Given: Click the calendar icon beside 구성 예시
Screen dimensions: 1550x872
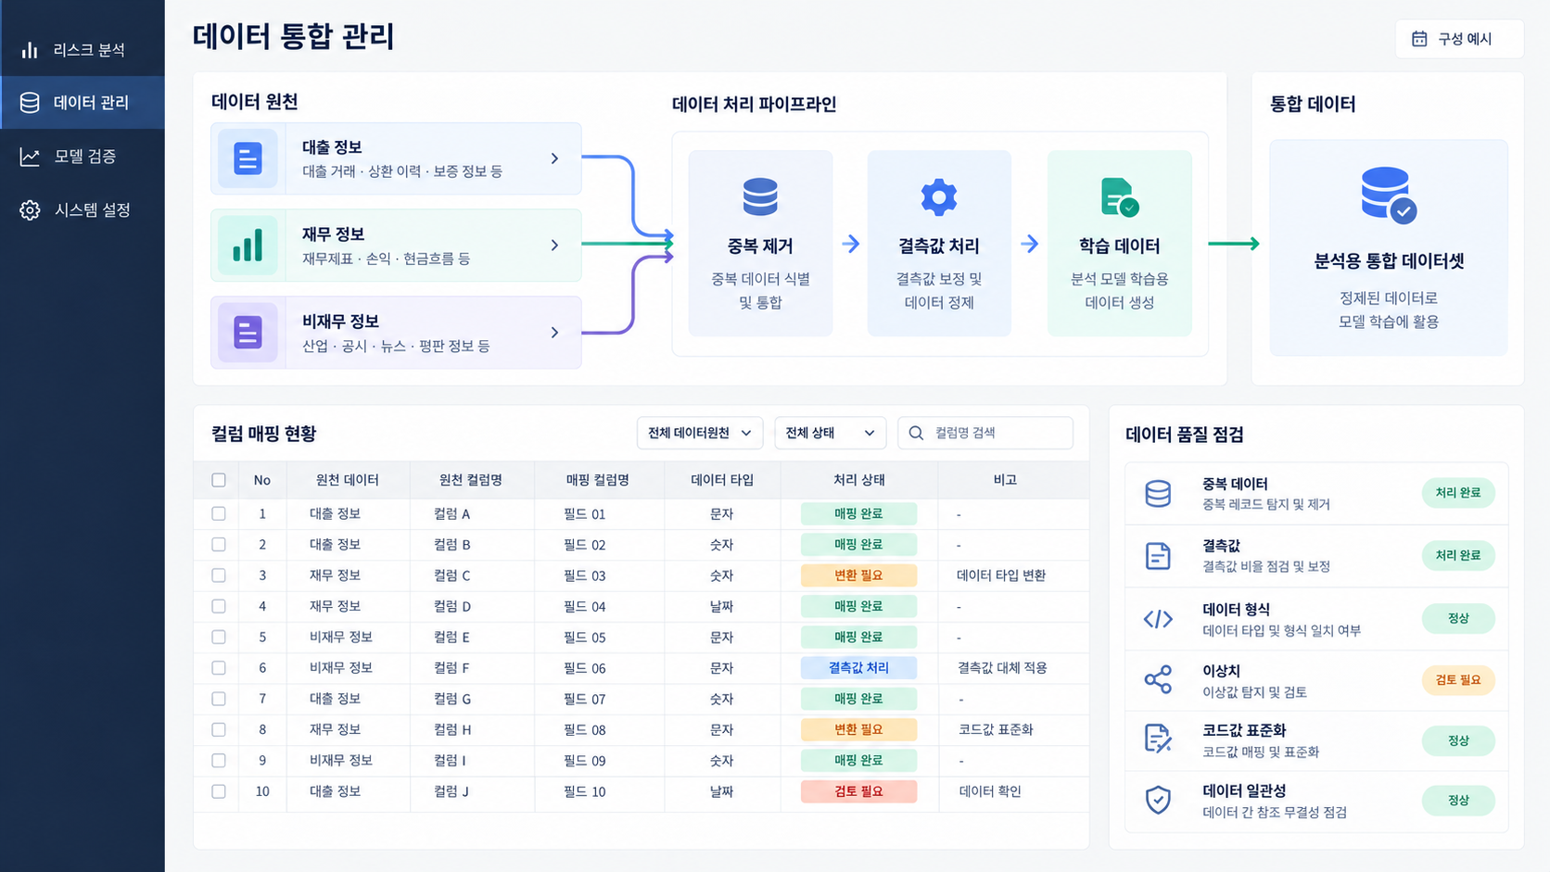Looking at the screenshot, I should pos(1419,39).
